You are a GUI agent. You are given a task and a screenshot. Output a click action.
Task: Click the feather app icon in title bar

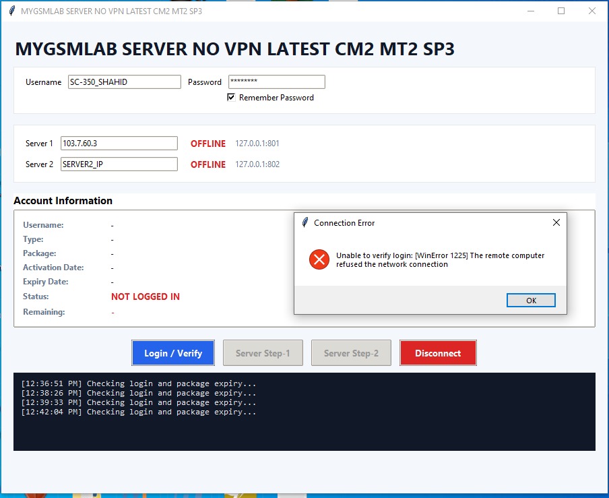pos(12,11)
